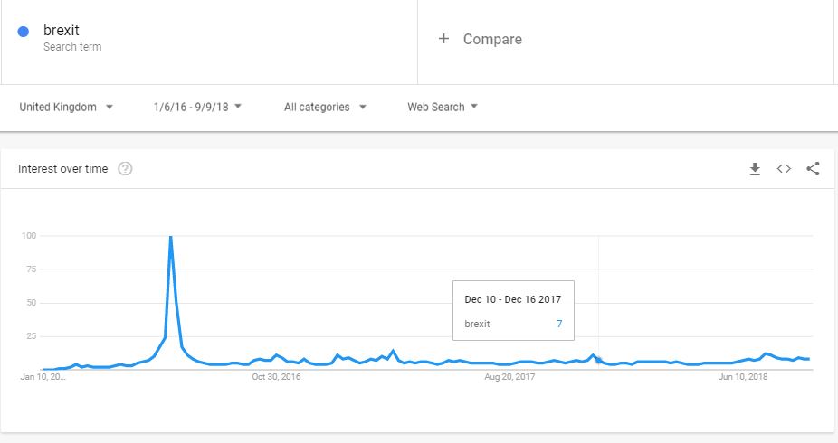The height and width of the screenshot is (443, 838).
Task: Download the Interest over time data
Action: click(755, 169)
